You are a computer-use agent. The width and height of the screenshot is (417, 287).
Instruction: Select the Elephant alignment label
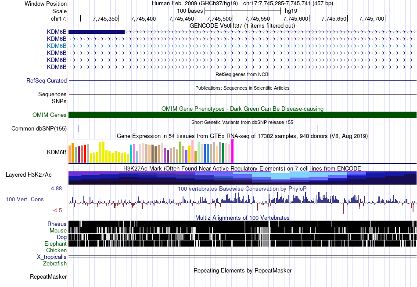56,243
